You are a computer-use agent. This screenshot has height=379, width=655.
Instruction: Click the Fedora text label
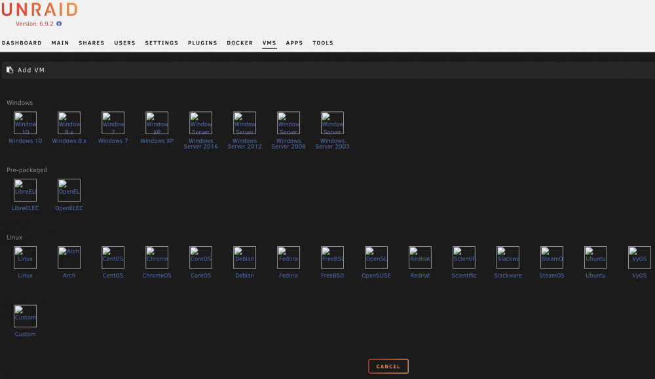pyautogui.click(x=288, y=276)
